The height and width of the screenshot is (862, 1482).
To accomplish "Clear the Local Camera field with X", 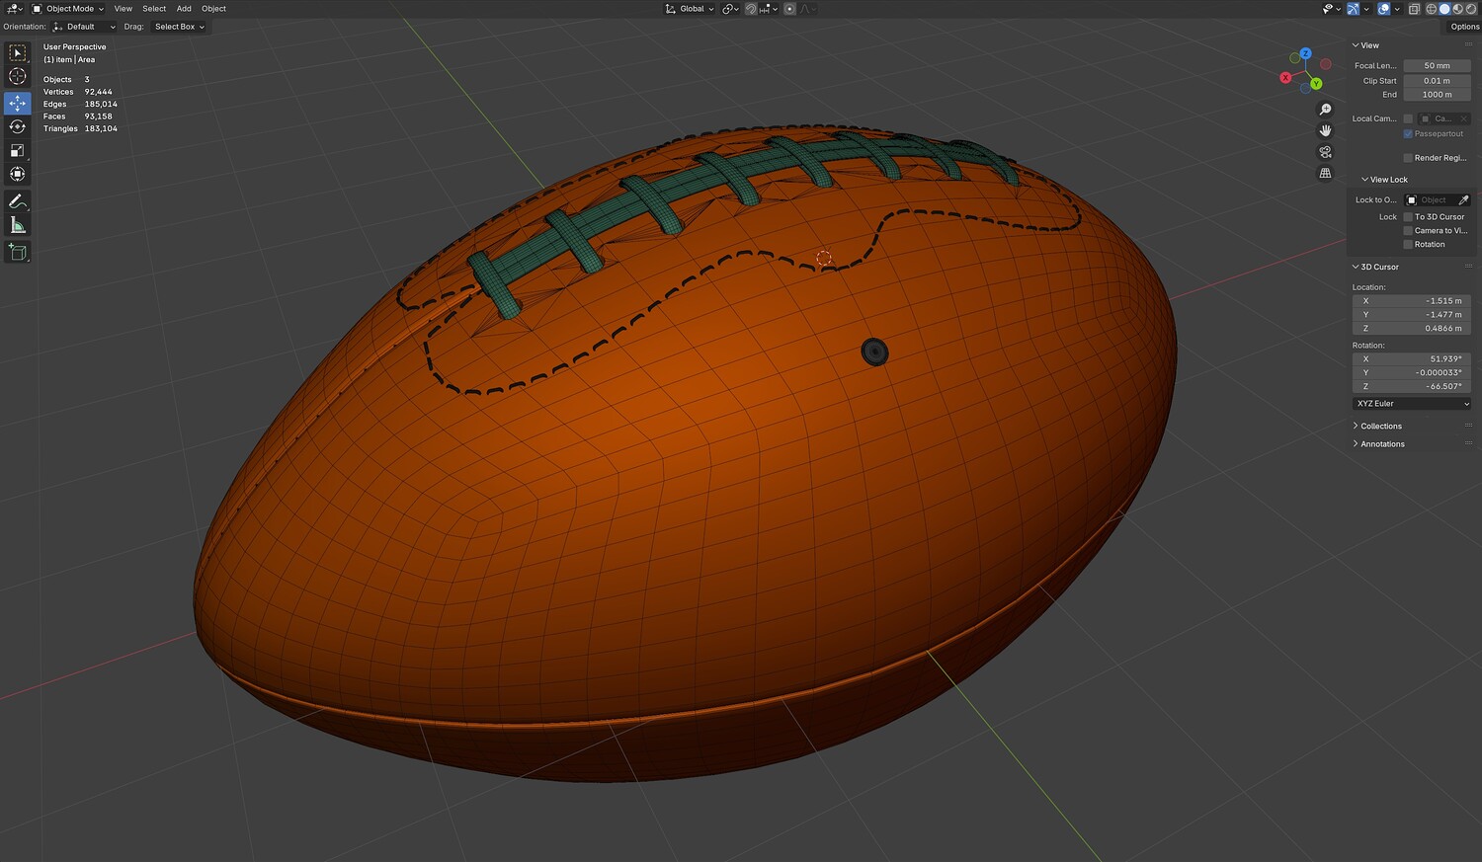I will [1464, 118].
